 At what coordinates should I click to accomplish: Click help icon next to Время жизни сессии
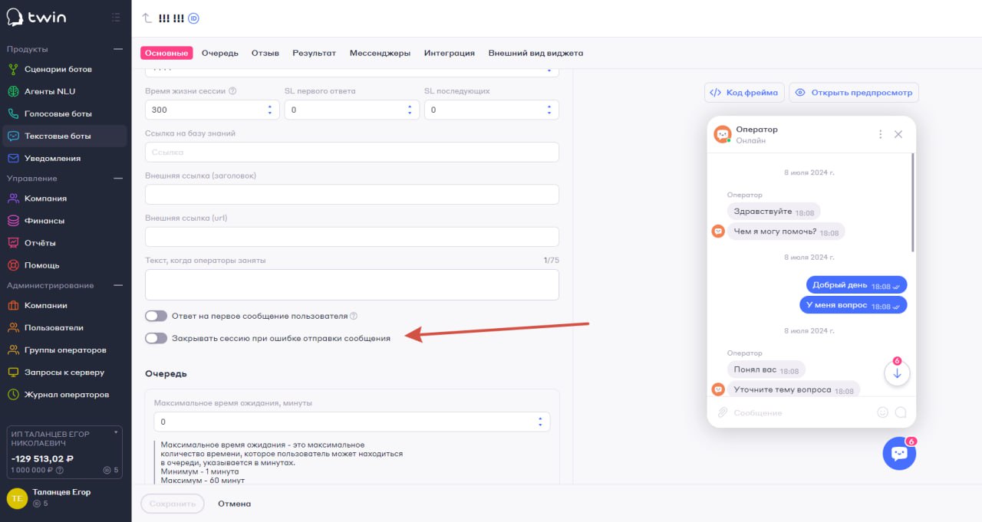point(232,90)
